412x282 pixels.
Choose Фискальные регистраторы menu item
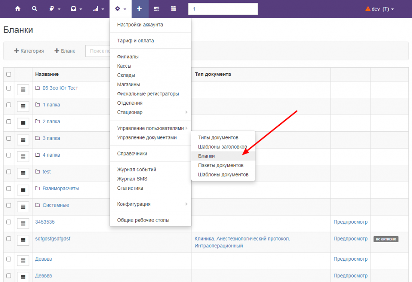(150, 94)
